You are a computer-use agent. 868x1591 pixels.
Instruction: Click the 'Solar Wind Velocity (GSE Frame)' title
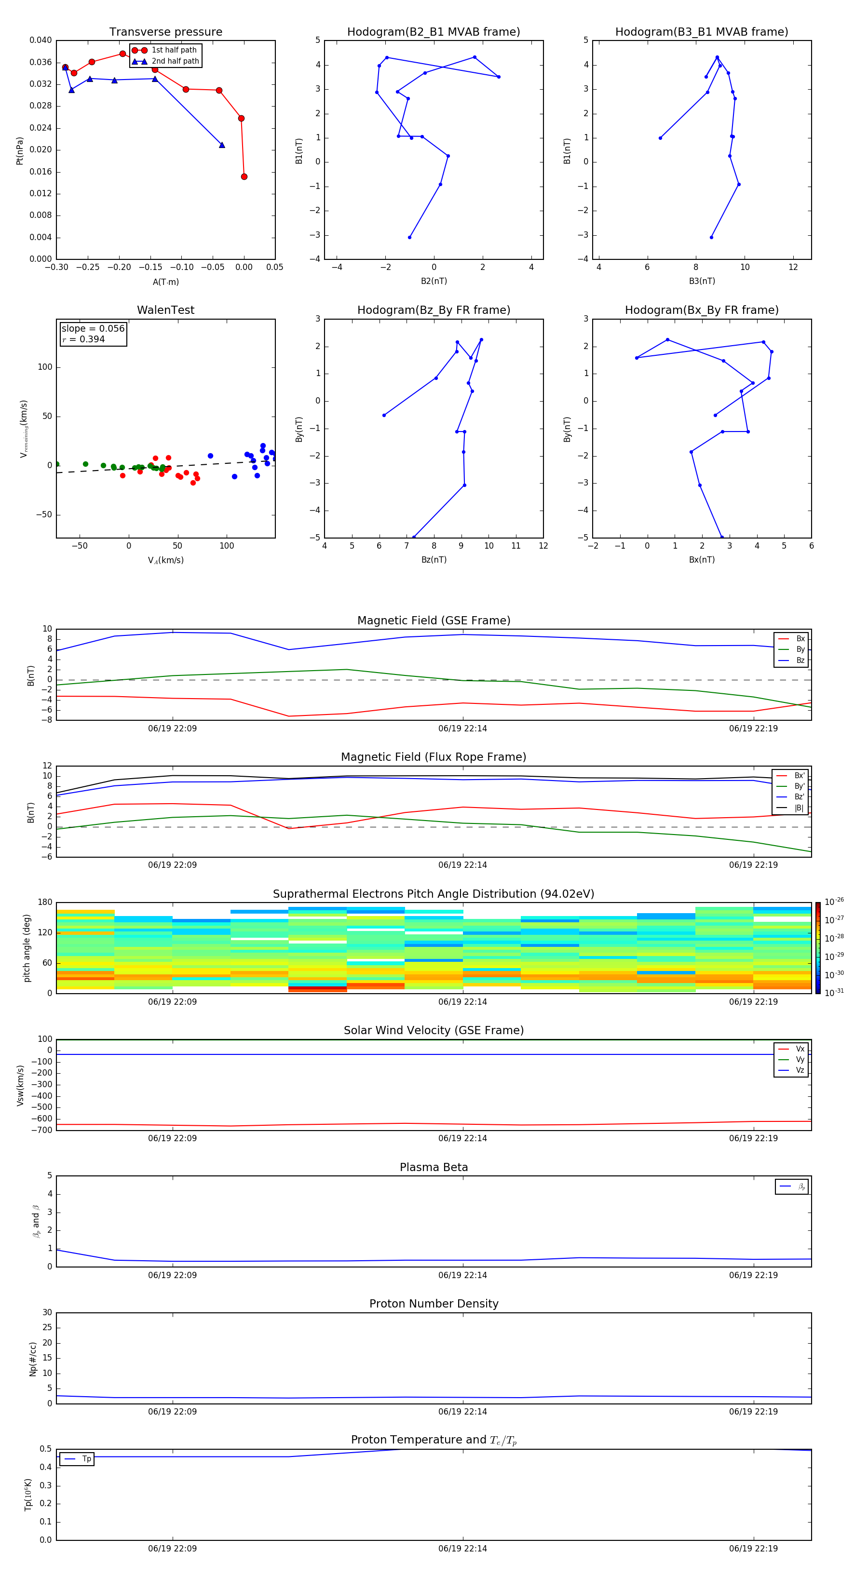434,1030
